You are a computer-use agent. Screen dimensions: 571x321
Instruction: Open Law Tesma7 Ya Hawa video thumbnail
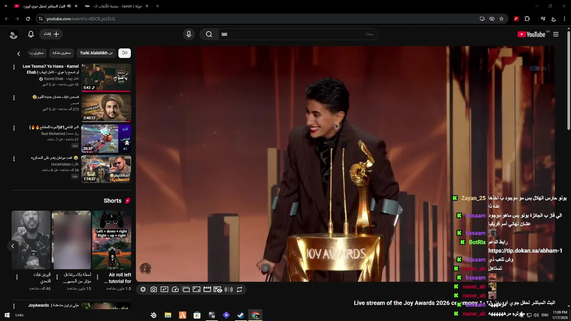pyautogui.click(x=106, y=78)
